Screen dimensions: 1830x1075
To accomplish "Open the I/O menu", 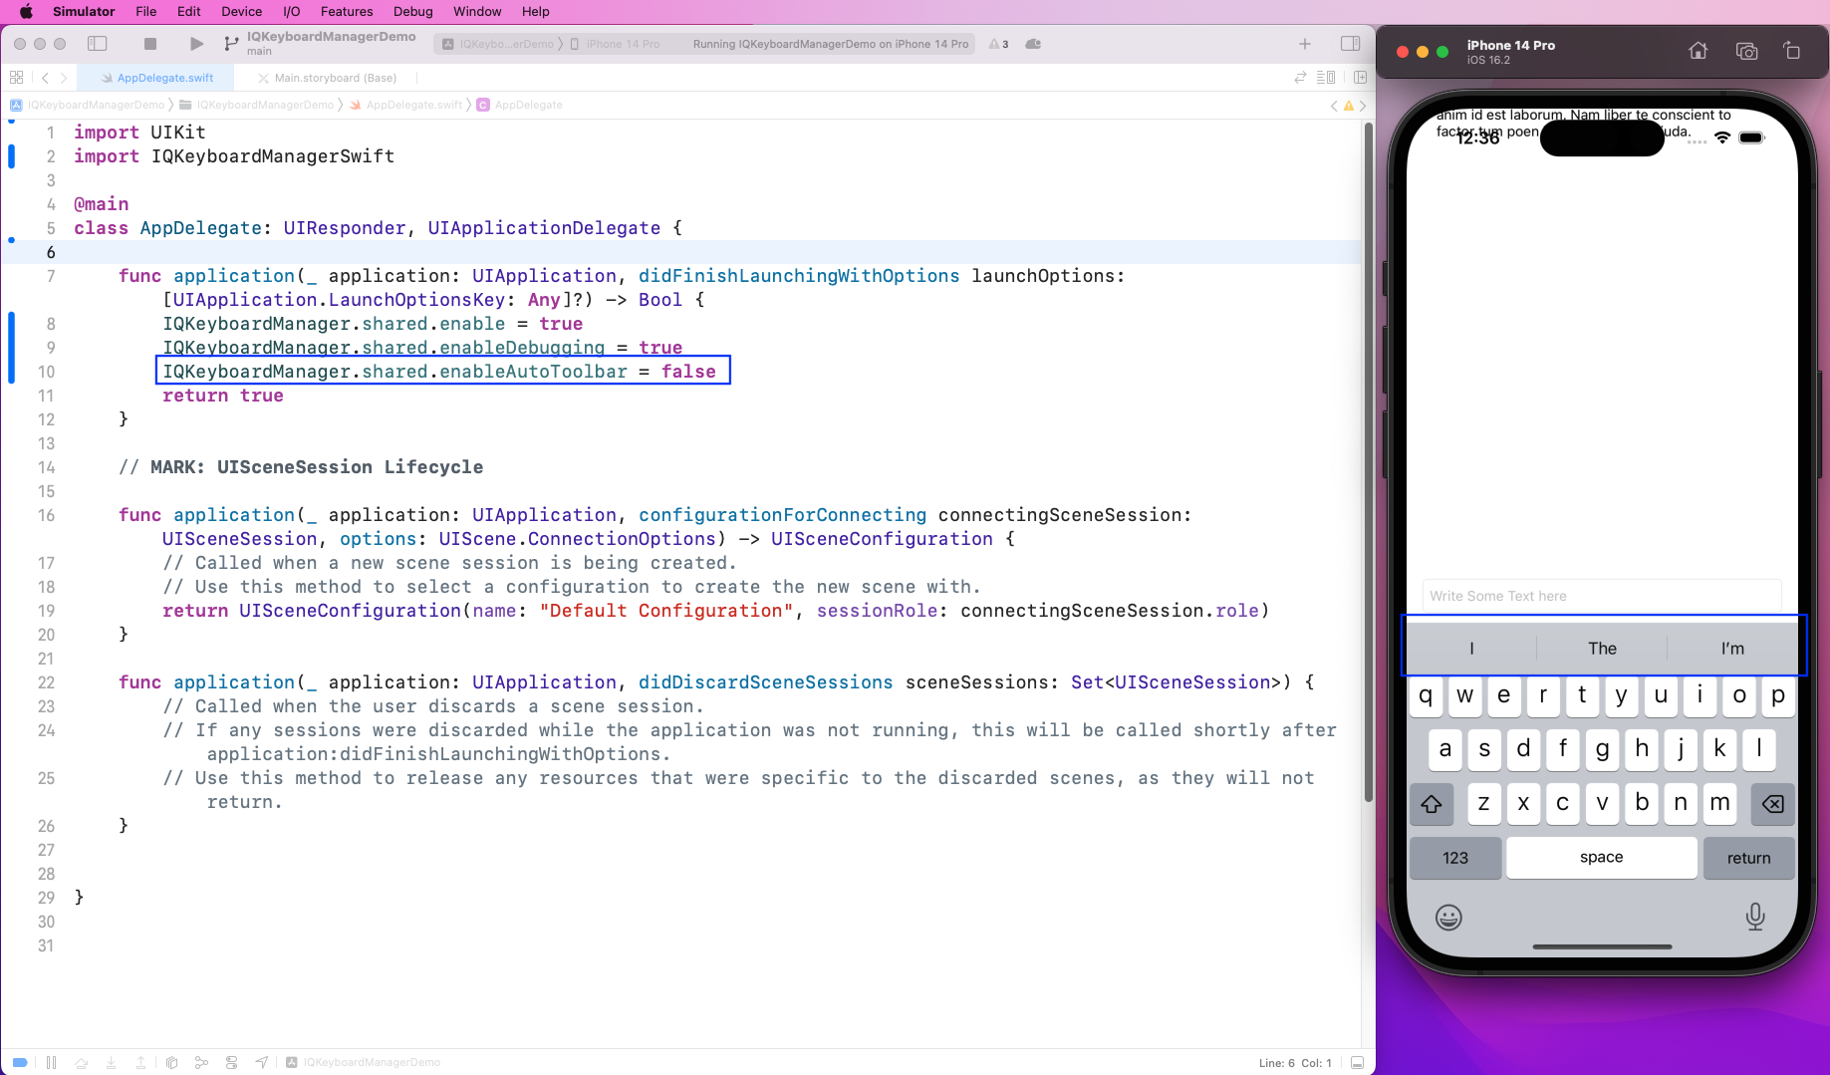I will (x=292, y=12).
